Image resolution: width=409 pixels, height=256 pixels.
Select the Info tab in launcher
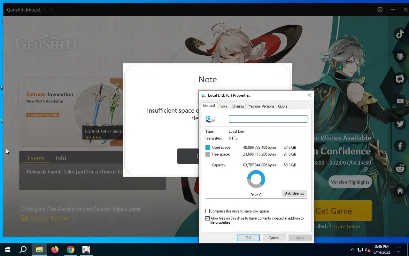tap(61, 158)
